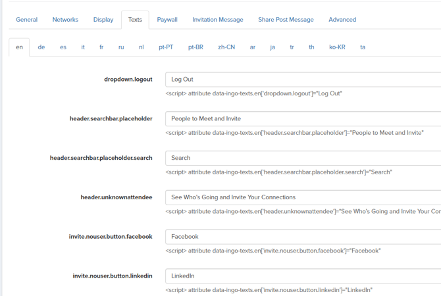Screen dimensions: 441x296
Task: Open the Display tab
Action: [x=103, y=20]
